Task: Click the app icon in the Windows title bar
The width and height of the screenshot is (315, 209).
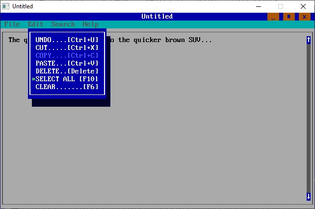Action: click(x=6, y=6)
